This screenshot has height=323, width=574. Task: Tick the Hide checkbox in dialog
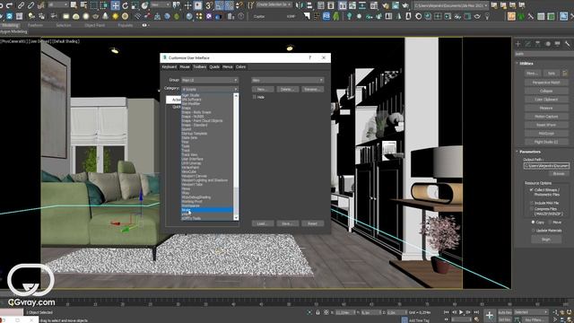pos(255,97)
